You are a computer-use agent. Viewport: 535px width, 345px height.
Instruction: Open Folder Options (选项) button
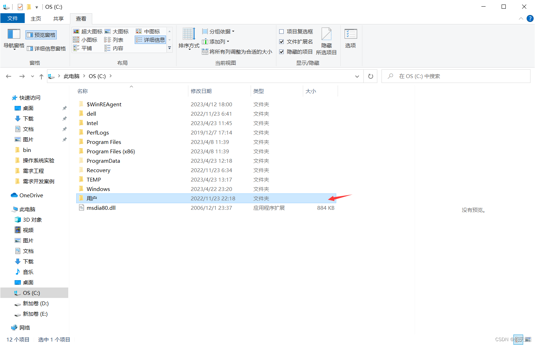(351, 38)
